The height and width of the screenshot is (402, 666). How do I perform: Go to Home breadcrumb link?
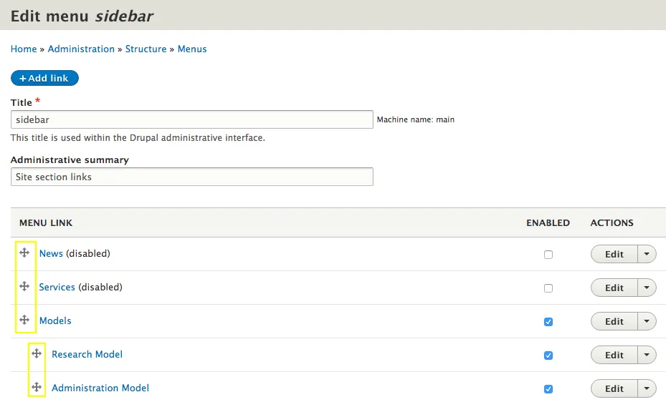(x=24, y=49)
